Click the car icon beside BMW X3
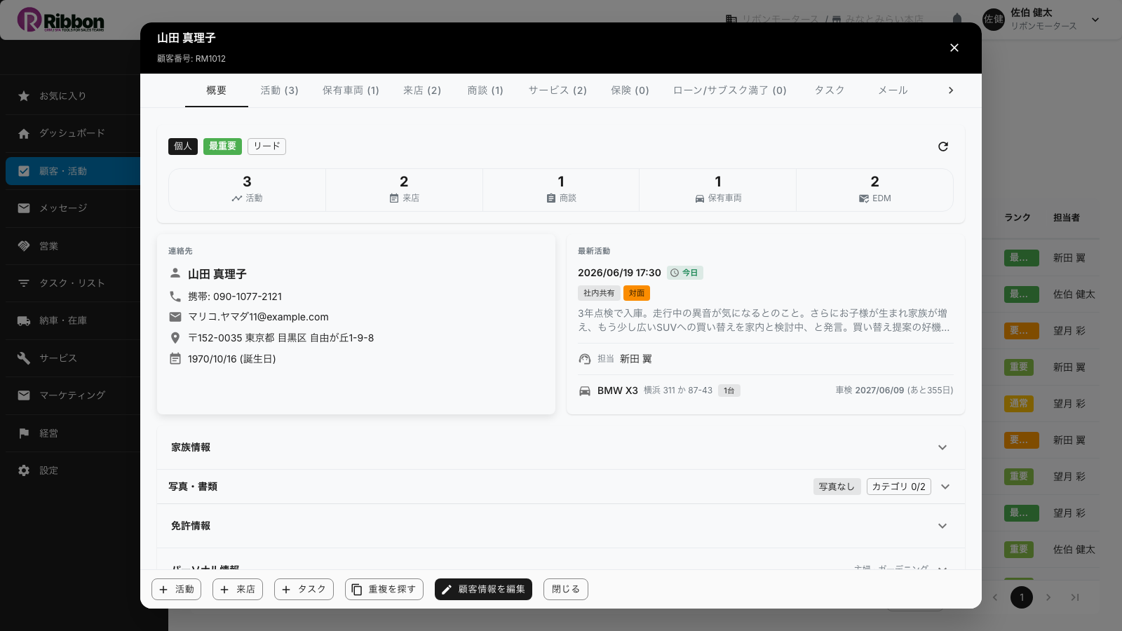The image size is (1122, 631). (585, 391)
